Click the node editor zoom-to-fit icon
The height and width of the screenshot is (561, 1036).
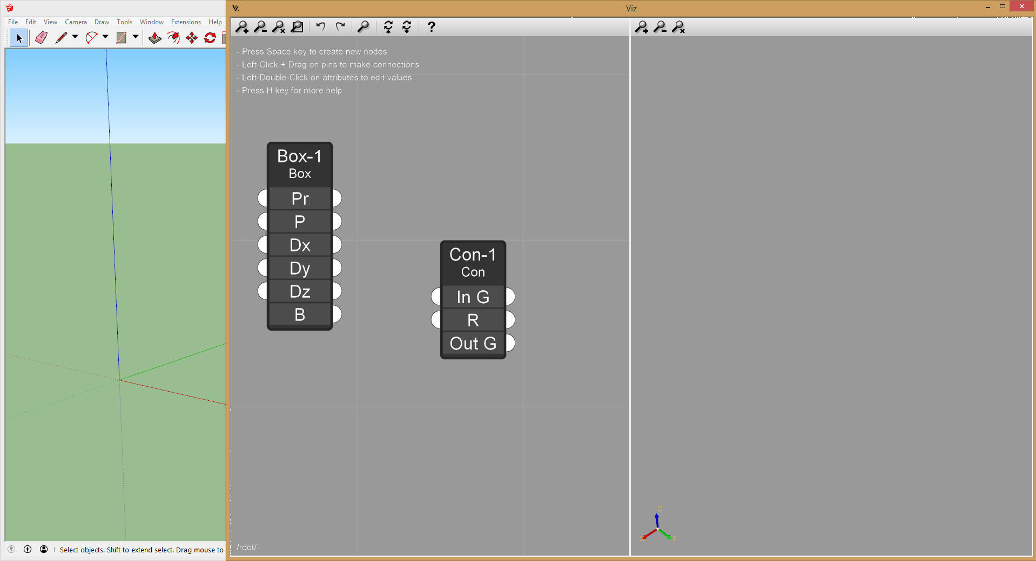[x=279, y=27]
